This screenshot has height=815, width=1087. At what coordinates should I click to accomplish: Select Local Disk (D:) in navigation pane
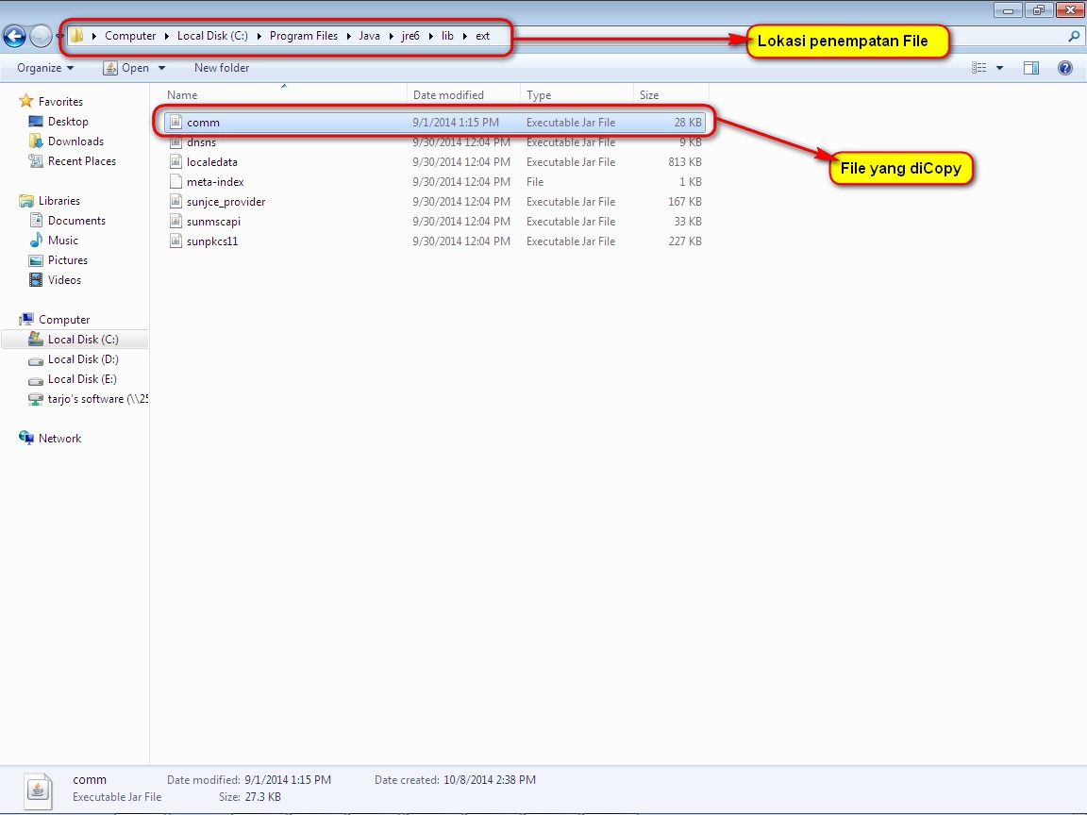point(82,359)
